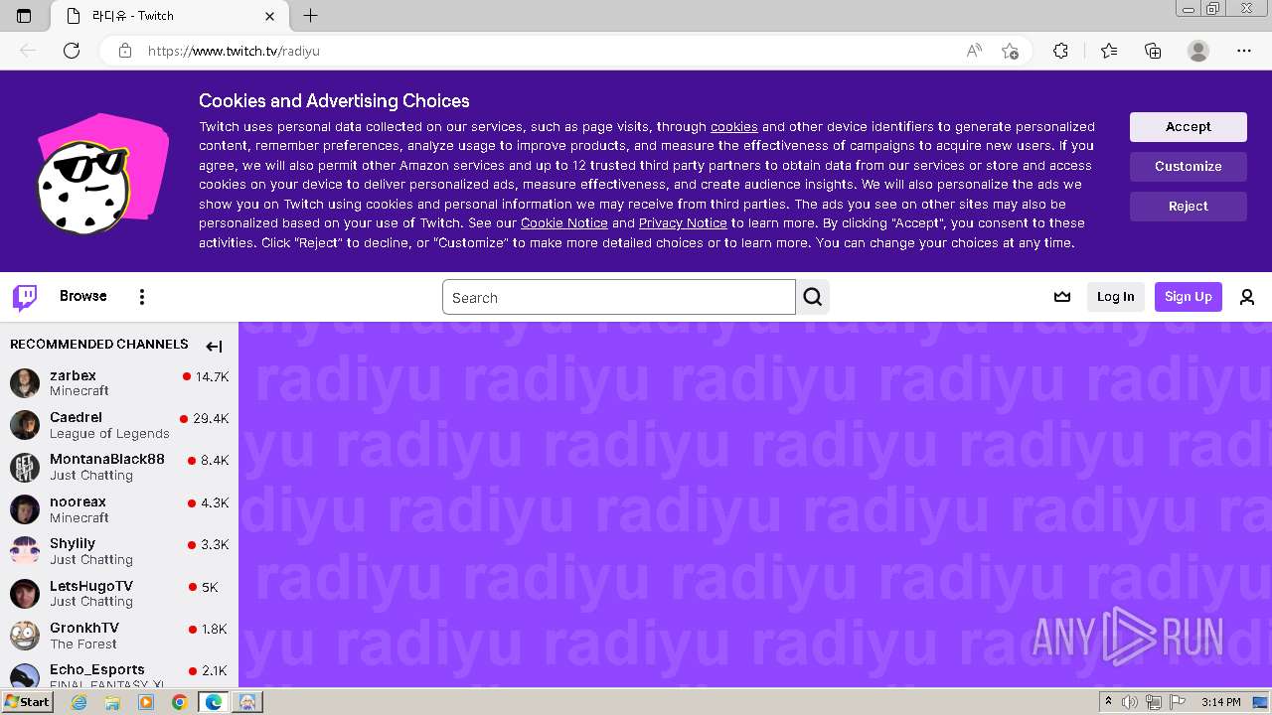The width and height of the screenshot is (1272, 715).
Task: View site information lock icon
Action: (x=125, y=51)
